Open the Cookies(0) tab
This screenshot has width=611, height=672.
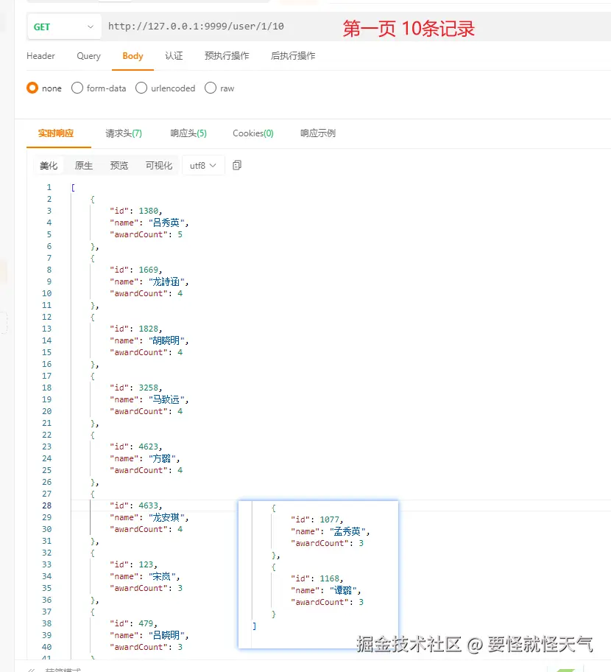(253, 133)
